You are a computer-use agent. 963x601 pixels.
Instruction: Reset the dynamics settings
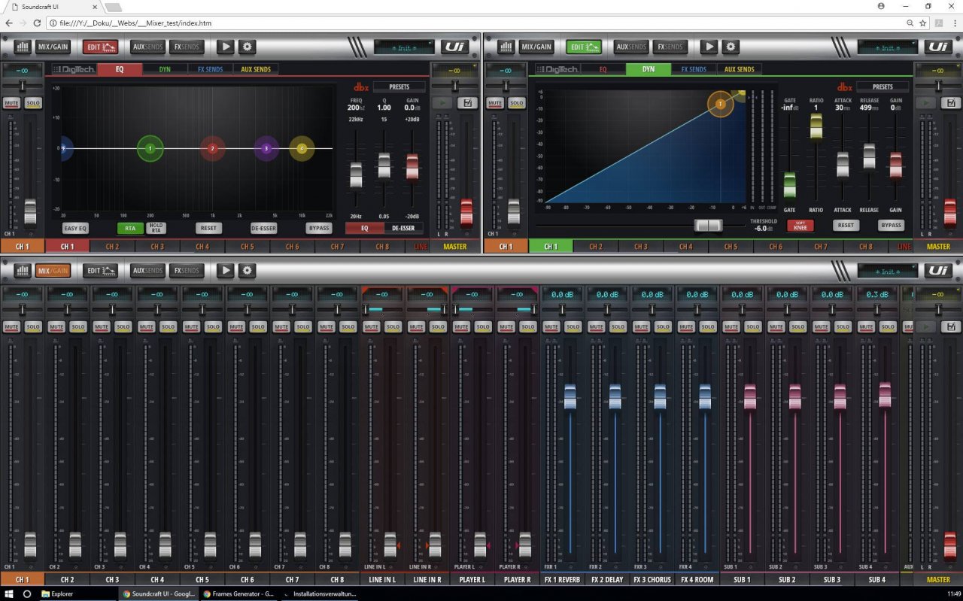pos(846,225)
